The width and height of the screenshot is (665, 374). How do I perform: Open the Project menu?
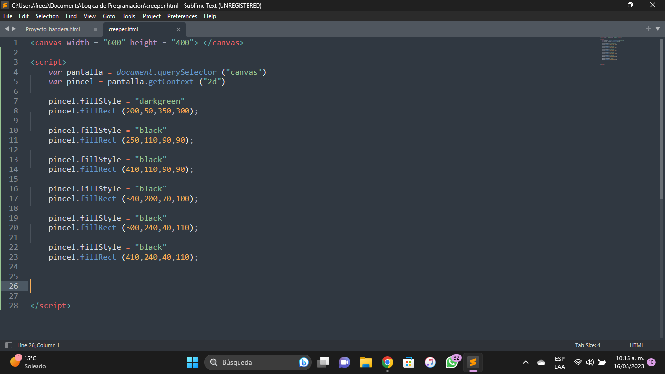coord(151,16)
